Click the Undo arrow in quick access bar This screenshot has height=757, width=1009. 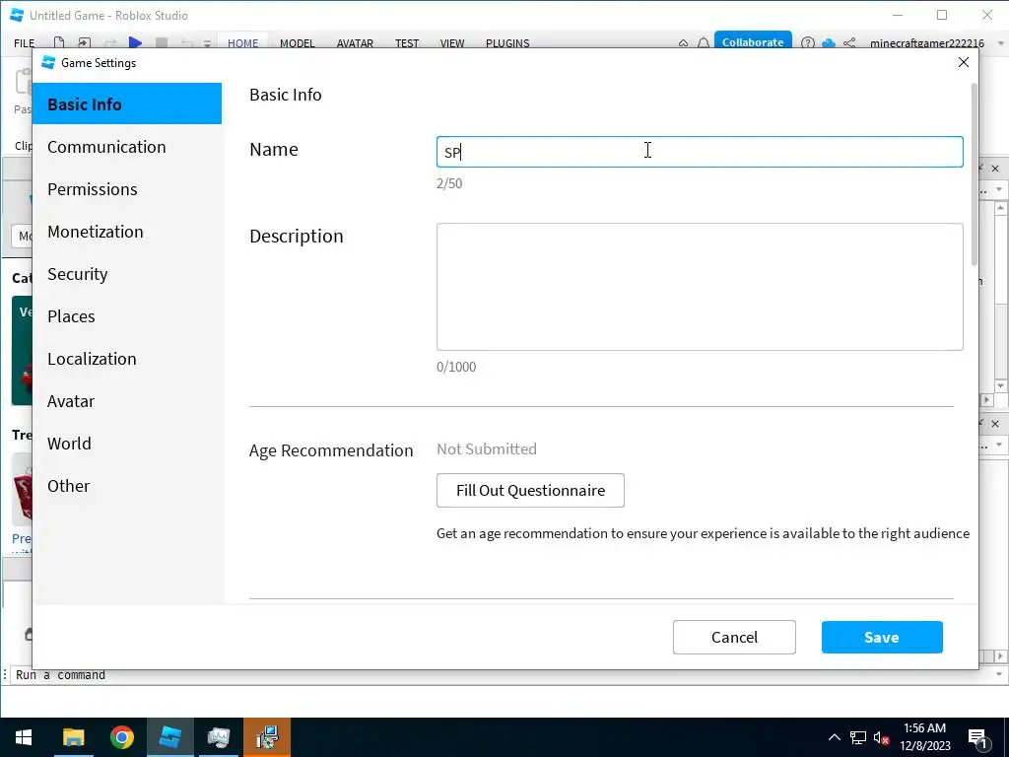(186, 42)
